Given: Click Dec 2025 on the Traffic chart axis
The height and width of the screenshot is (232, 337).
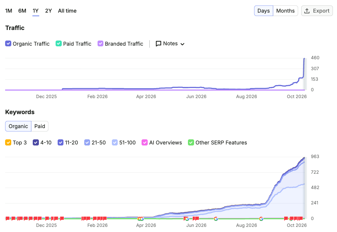Looking at the screenshot, I should (46, 96).
